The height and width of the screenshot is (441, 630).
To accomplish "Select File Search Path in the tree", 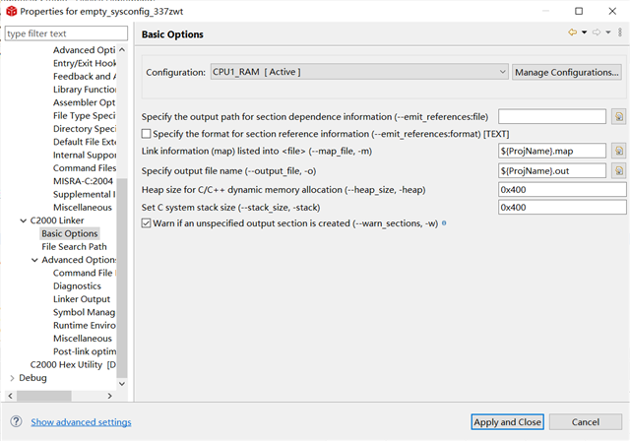I will (75, 247).
